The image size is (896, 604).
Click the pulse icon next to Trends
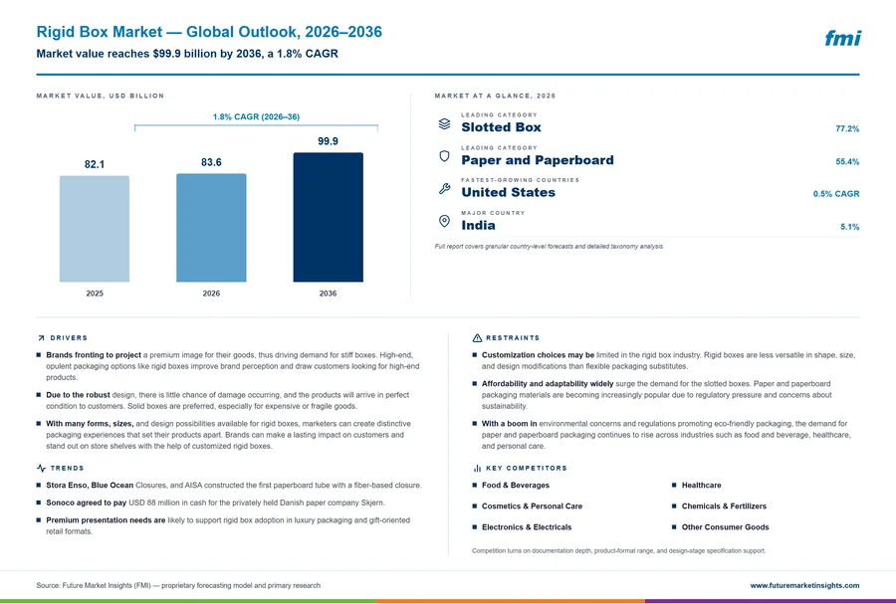coord(41,468)
